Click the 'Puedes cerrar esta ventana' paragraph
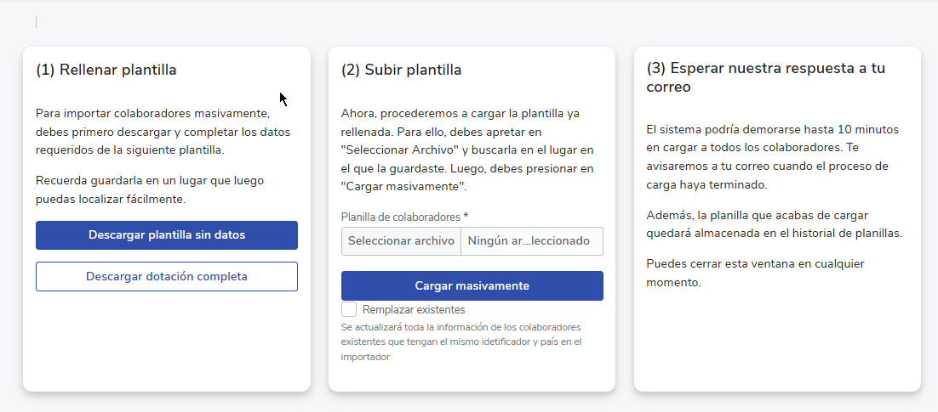 point(755,273)
